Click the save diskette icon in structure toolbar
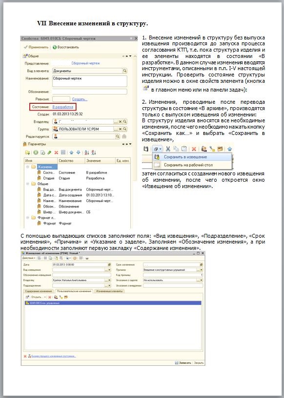 tap(146, 149)
